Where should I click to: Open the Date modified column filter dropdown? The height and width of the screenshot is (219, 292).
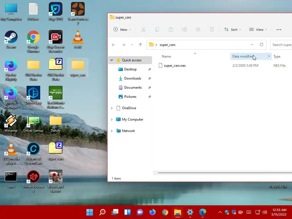click(269, 56)
